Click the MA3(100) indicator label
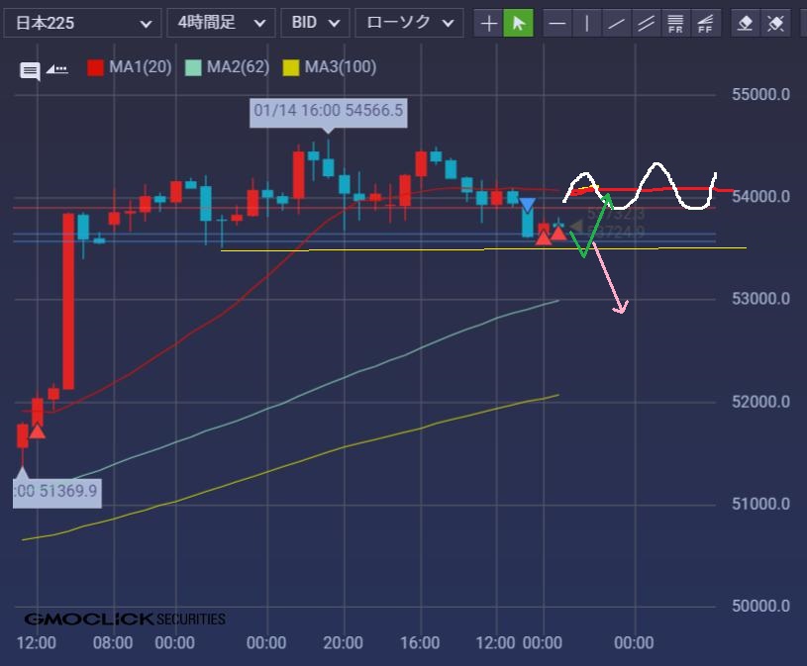Image resolution: width=807 pixels, height=666 pixels. click(340, 67)
